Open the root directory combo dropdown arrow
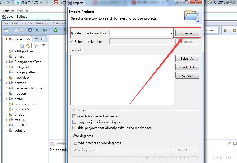The image size is (237, 163). 171,33
